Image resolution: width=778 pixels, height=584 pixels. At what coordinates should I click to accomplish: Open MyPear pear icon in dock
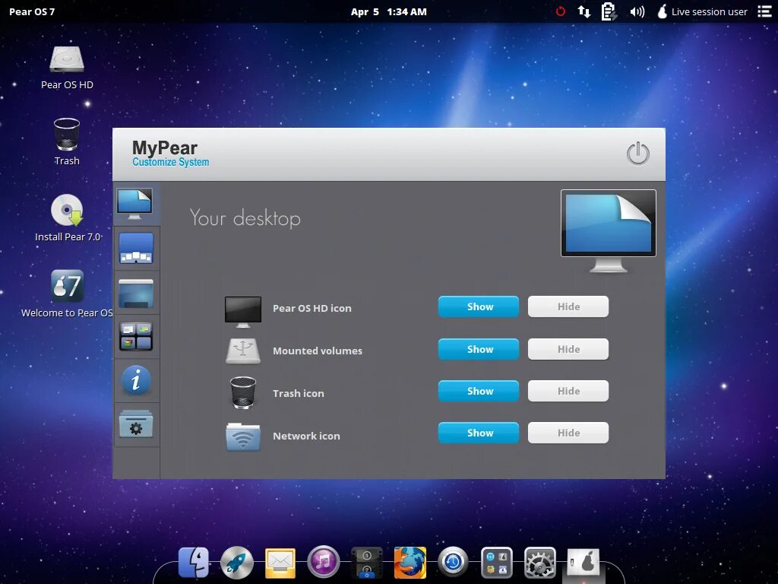[x=583, y=563]
